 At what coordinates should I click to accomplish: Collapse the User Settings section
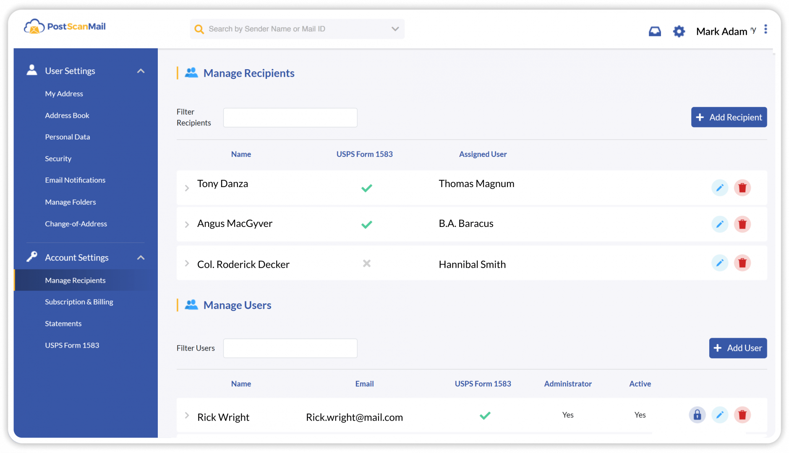point(141,71)
